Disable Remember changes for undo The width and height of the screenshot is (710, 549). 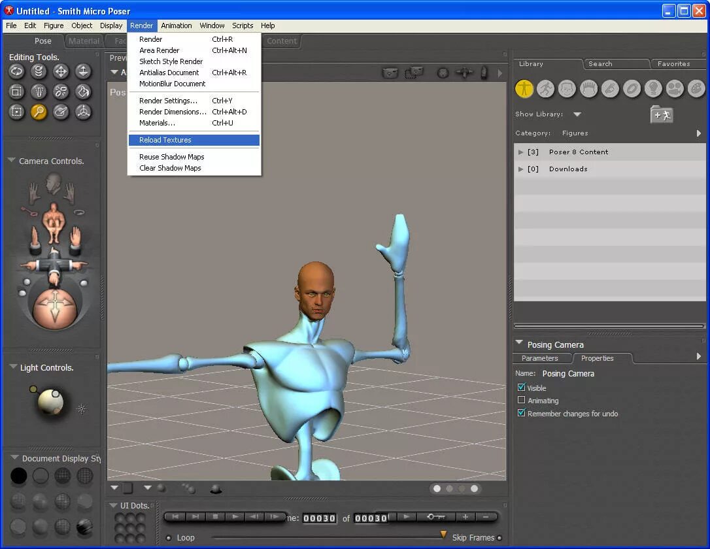[x=522, y=413]
